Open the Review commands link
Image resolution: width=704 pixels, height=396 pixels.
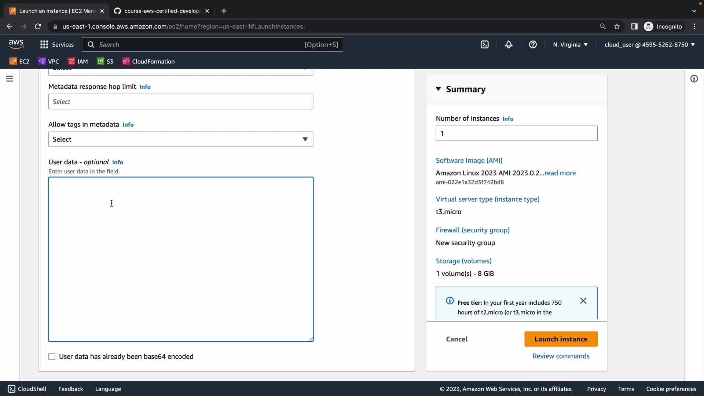561,356
